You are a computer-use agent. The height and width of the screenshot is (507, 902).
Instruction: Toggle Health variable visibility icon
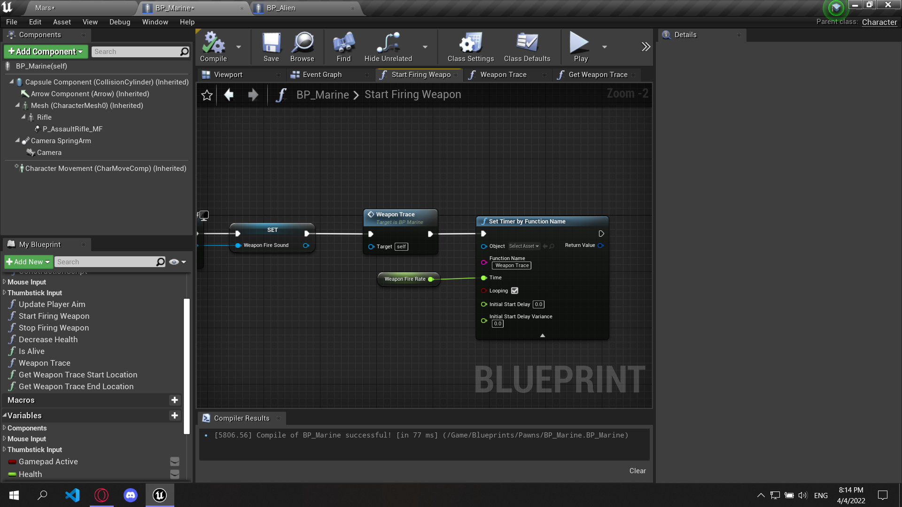coord(175,474)
